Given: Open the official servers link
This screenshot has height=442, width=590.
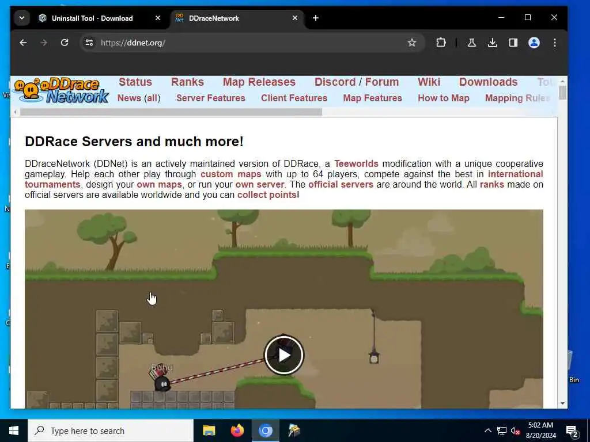Looking at the screenshot, I should tap(341, 185).
